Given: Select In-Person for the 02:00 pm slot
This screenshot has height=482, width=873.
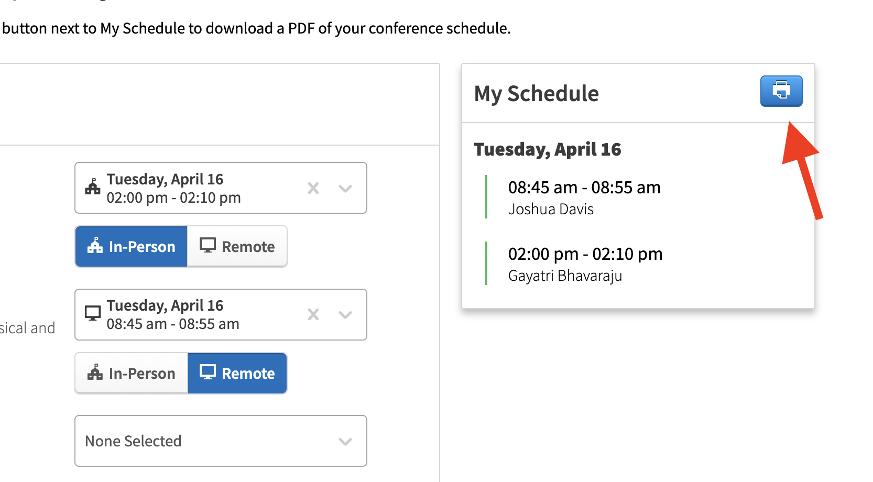Looking at the screenshot, I should click(x=131, y=247).
